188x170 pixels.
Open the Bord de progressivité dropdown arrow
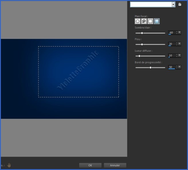tap(180, 67)
